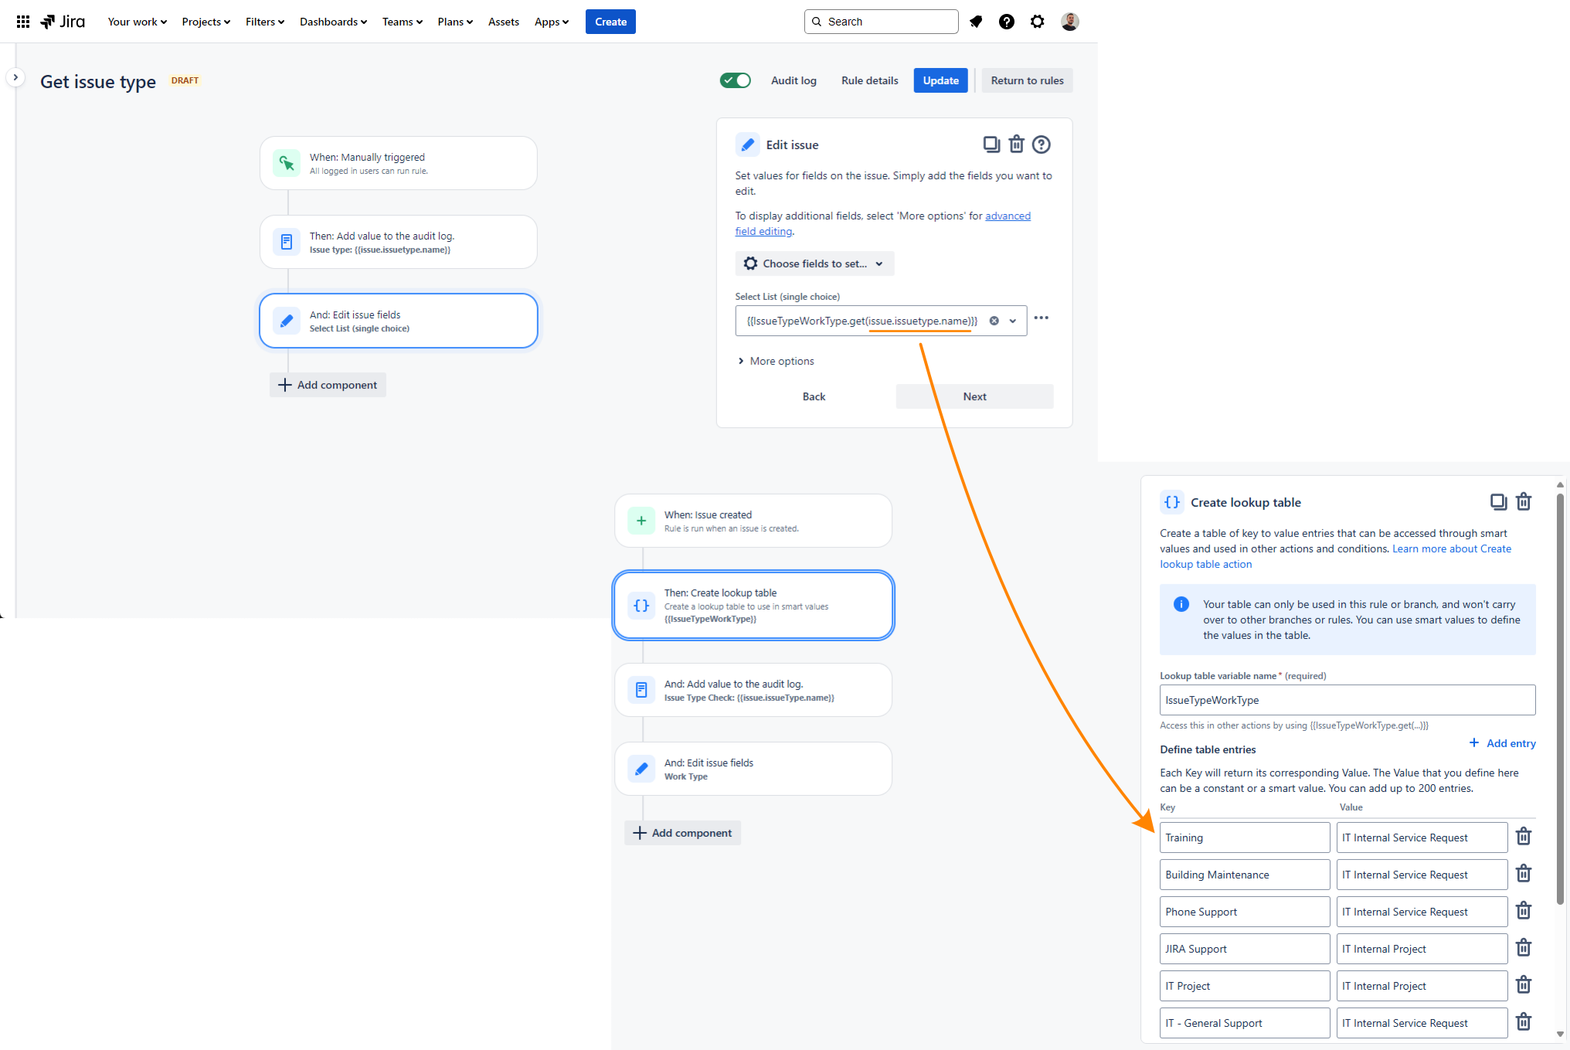This screenshot has width=1570, height=1050.
Task: Delete the Edit issue action
Action: click(x=1016, y=144)
